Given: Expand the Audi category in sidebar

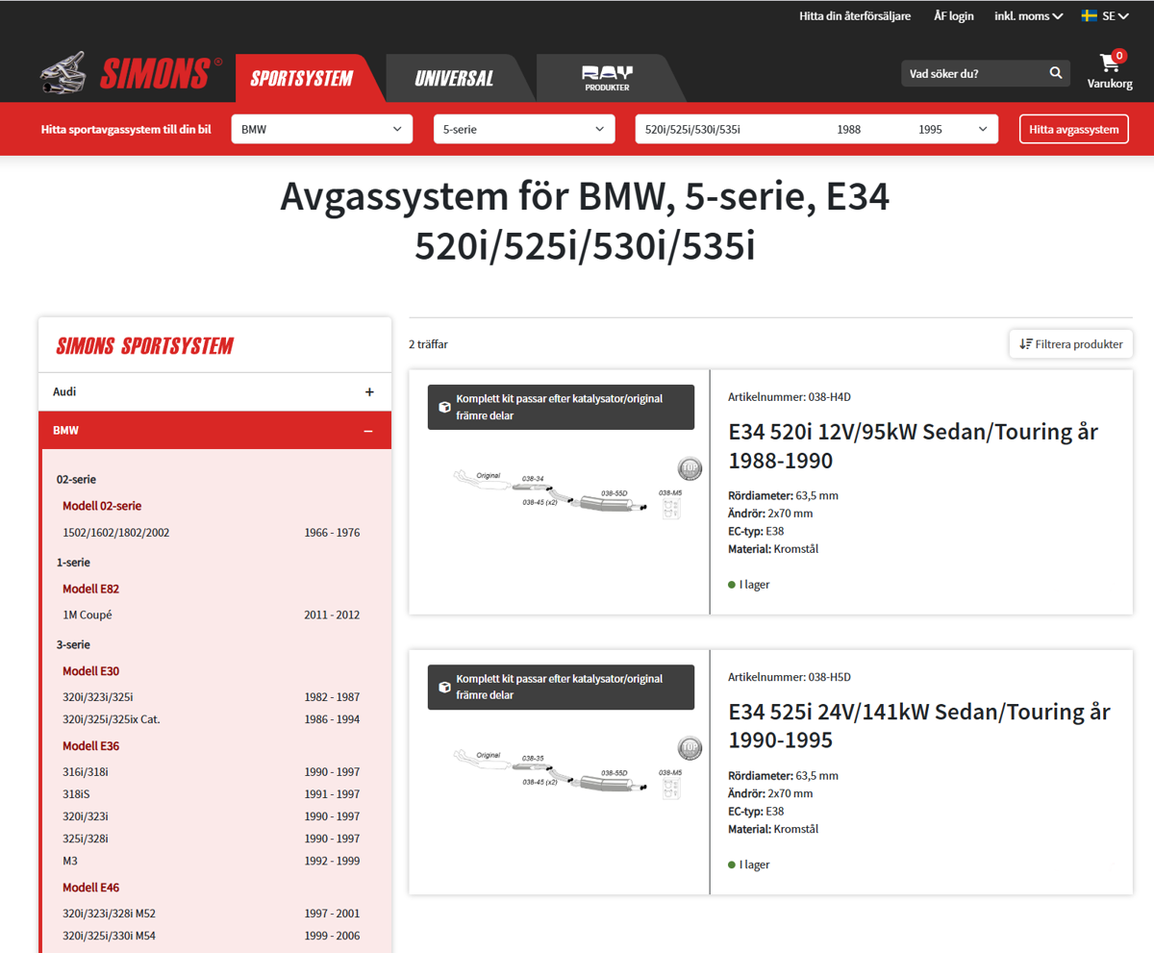Looking at the screenshot, I should 368,392.
